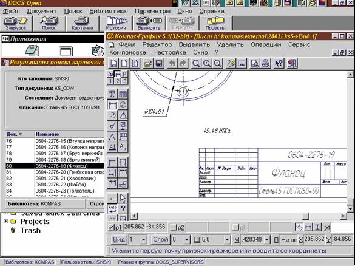The image size is (355, 266).
Task: Select row 0604-2276-22 (Шайба)
Action: [55, 185]
